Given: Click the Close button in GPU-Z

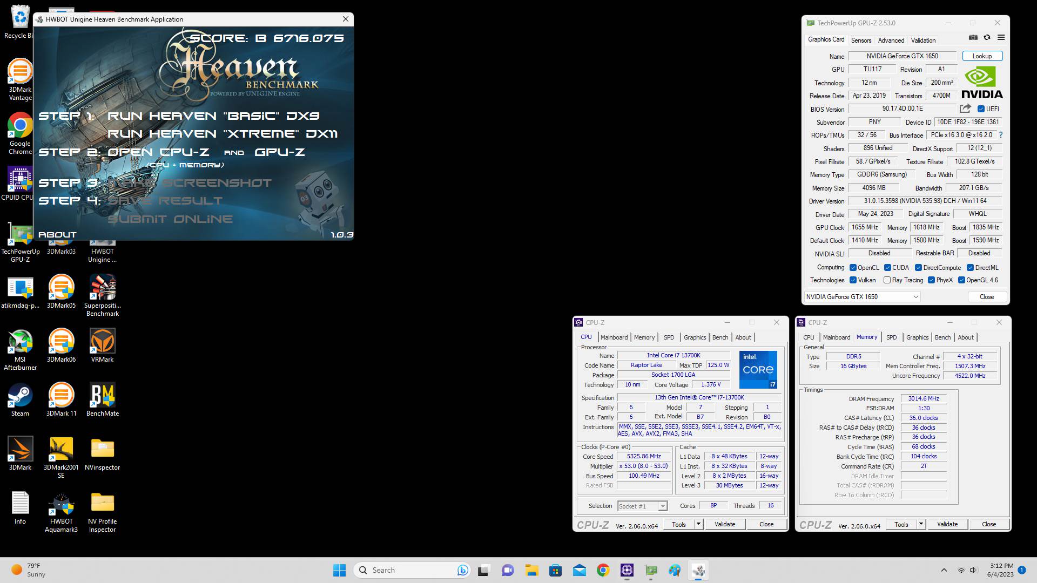Looking at the screenshot, I should tap(987, 297).
